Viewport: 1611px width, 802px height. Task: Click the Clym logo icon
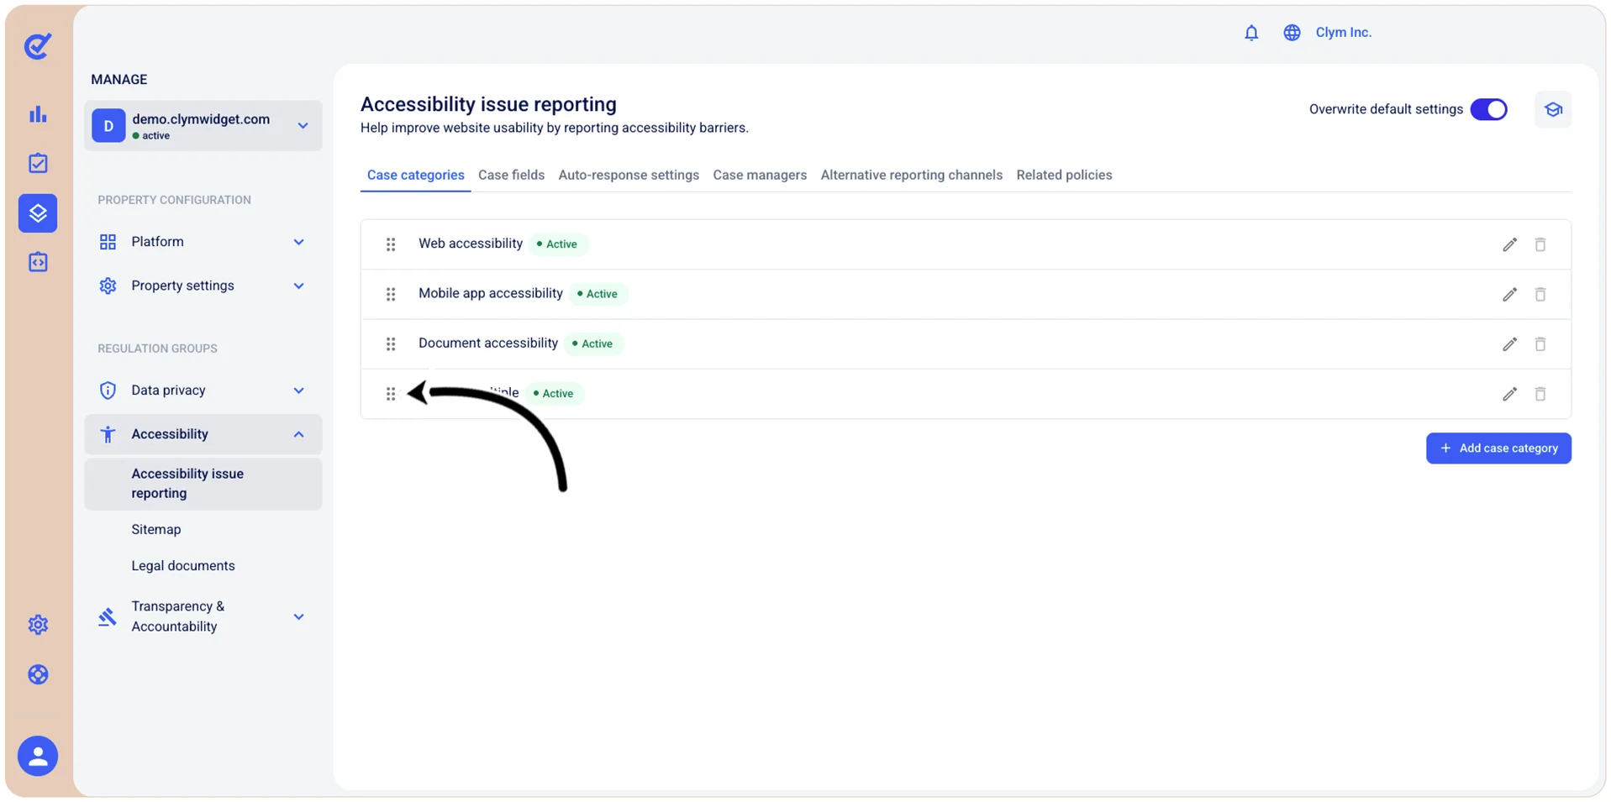pos(38,46)
